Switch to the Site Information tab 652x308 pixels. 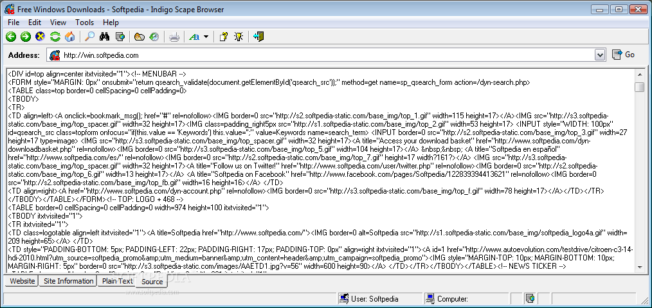click(68, 281)
